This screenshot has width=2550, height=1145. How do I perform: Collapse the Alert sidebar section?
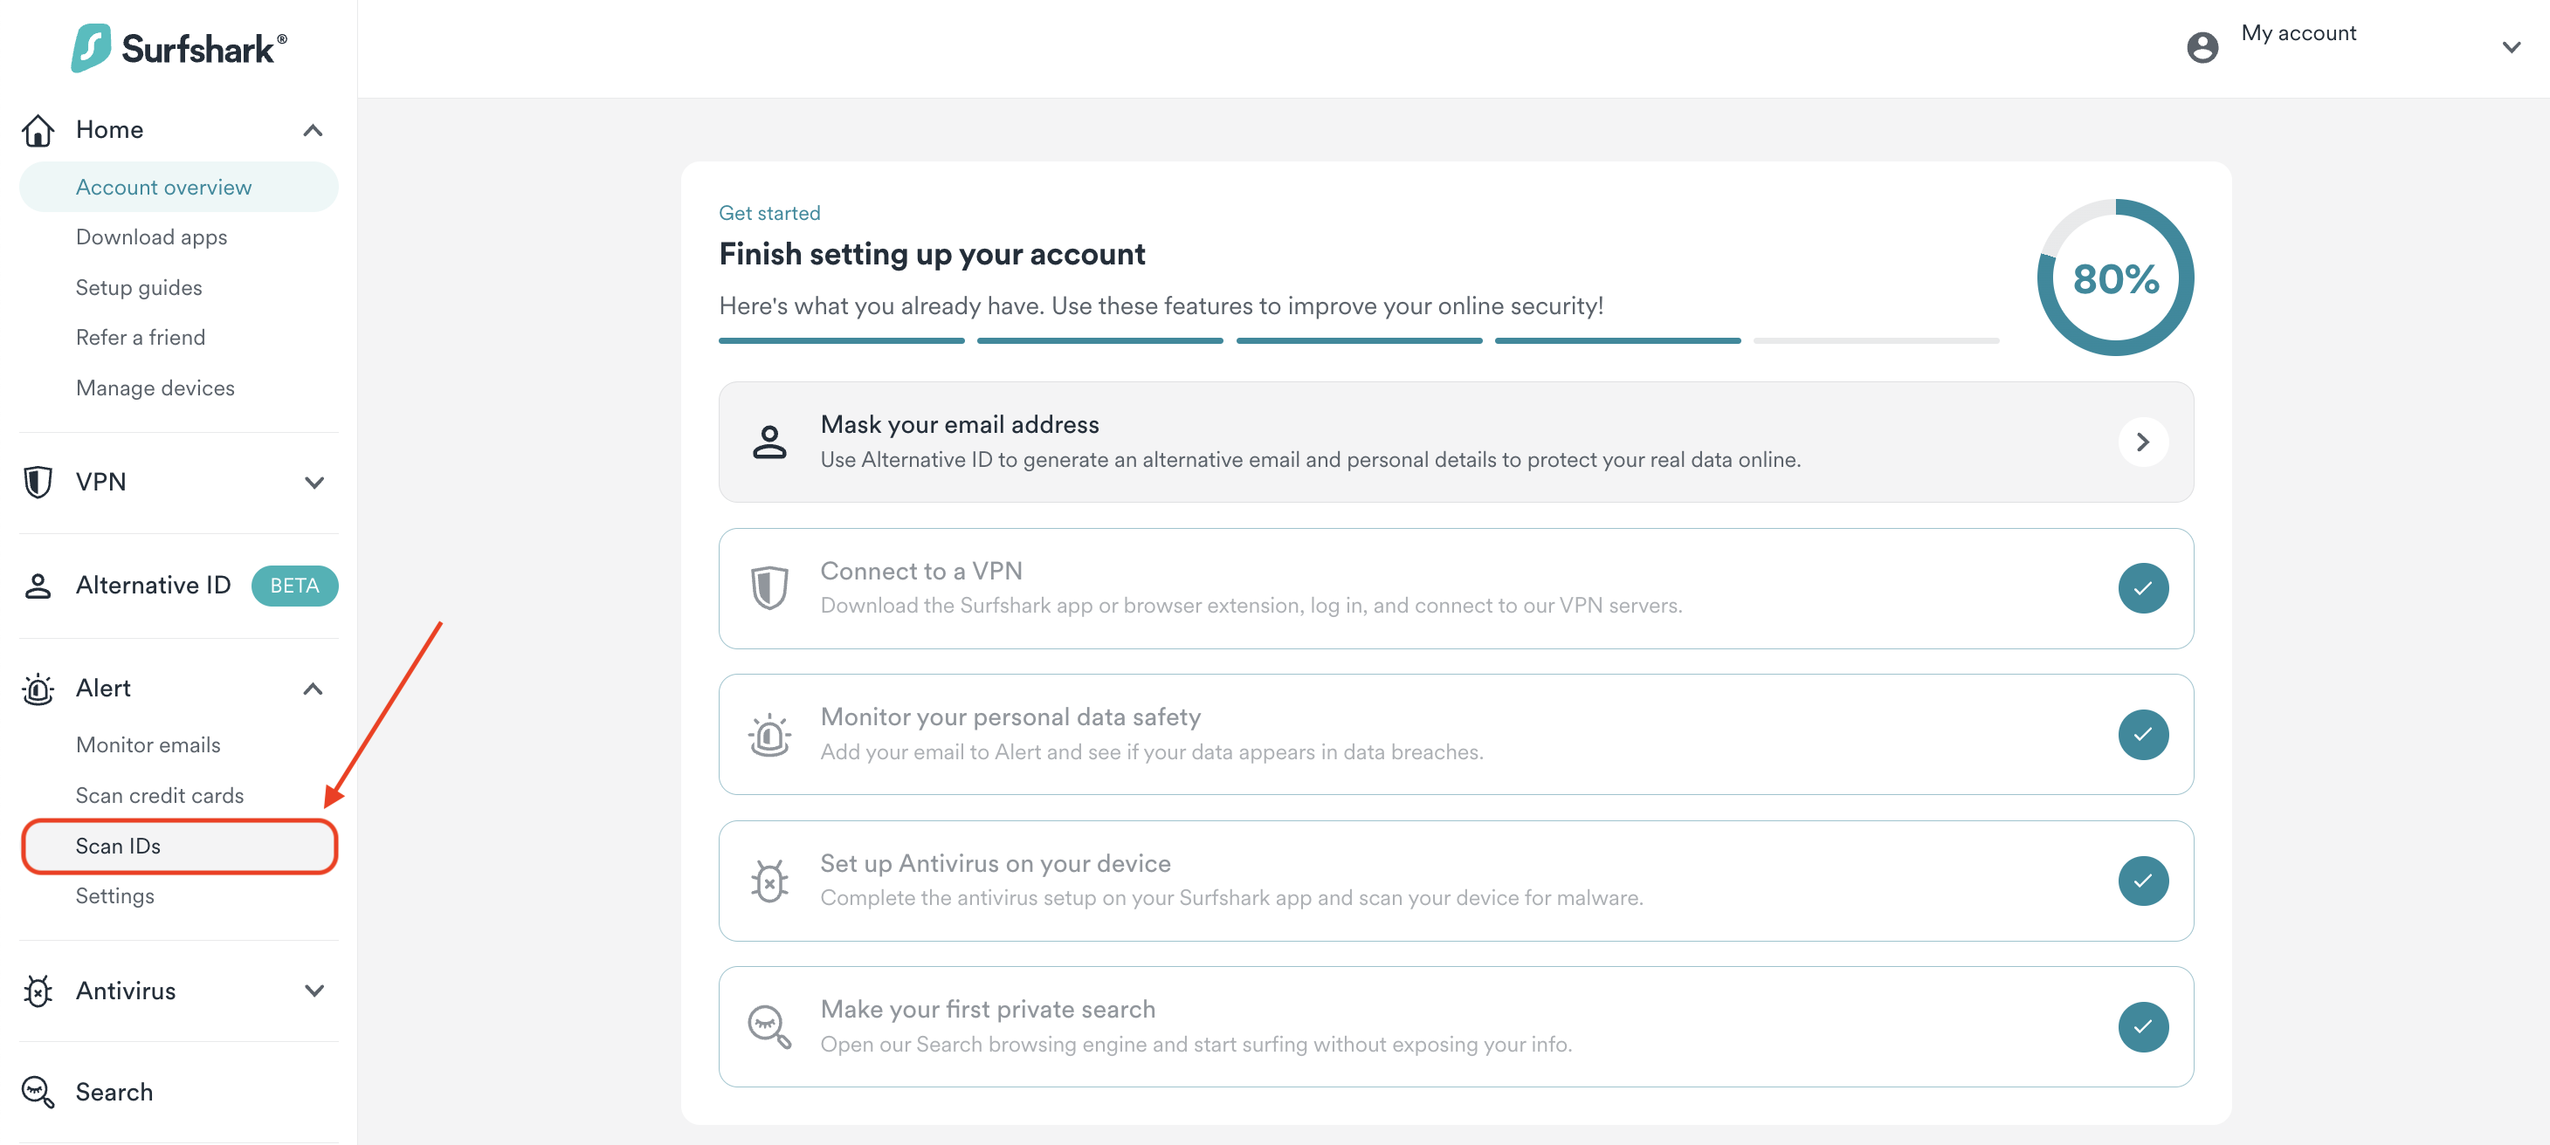(313, 689)
